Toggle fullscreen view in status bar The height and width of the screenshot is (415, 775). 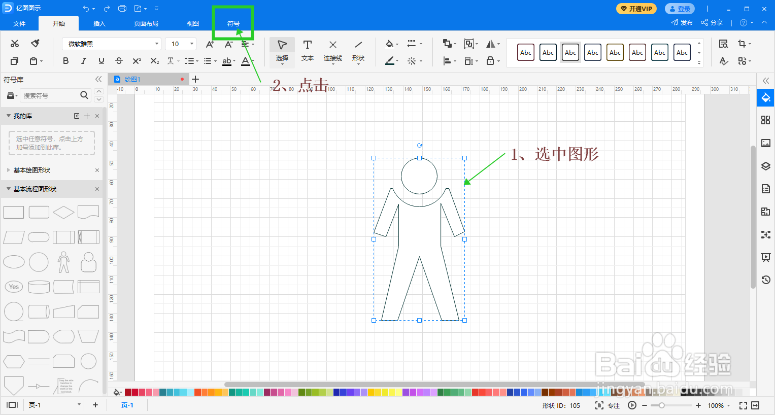click(x=743, y=405)
